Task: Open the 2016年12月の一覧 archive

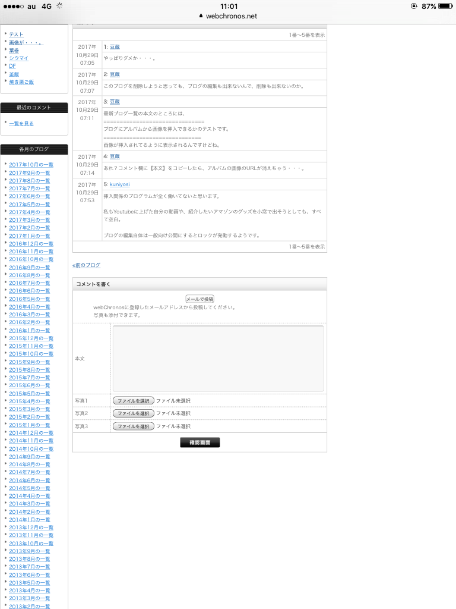Action: pos(31,244)
